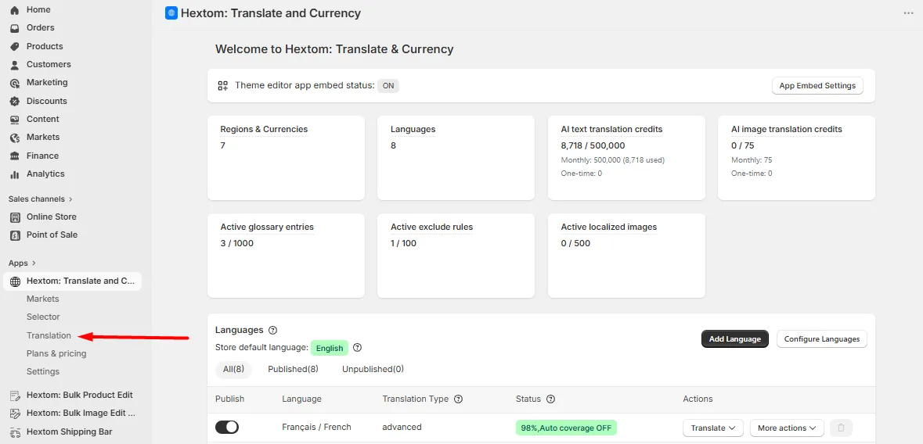Click the Content image icon
Screen dimensions: 923x444
[15, 120]
